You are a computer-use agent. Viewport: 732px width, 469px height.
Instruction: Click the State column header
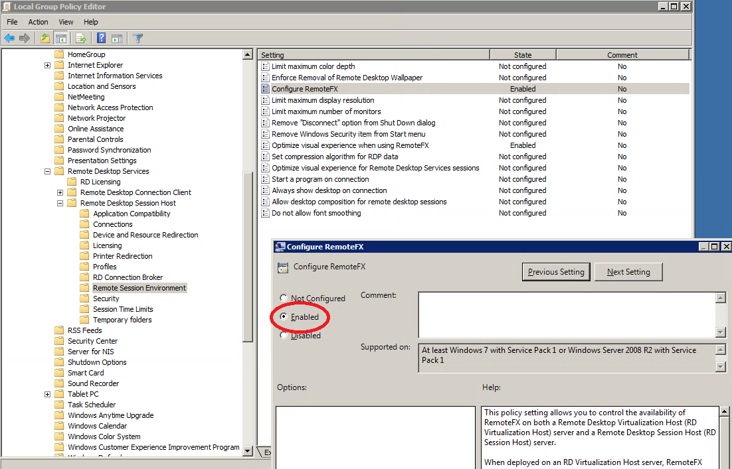click(x=523, y=55)
